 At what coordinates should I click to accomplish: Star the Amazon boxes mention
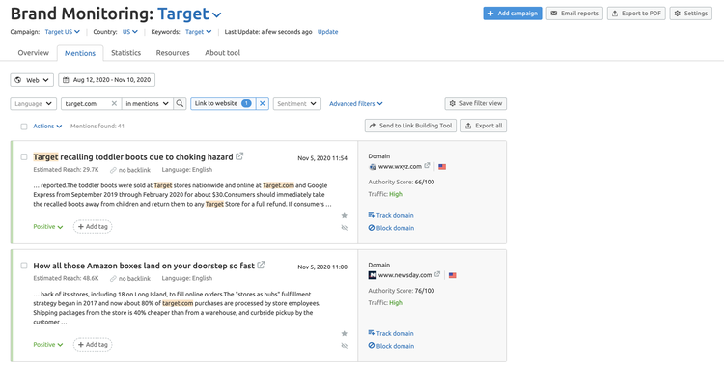pos(344,334)
